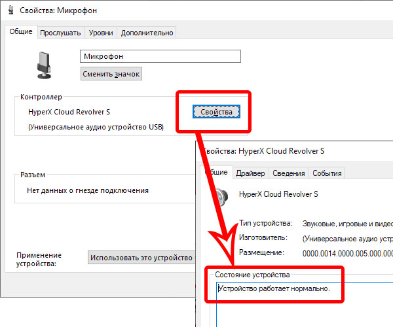Click the Размещение value 0000.0014.0000.005

[348, 254]
